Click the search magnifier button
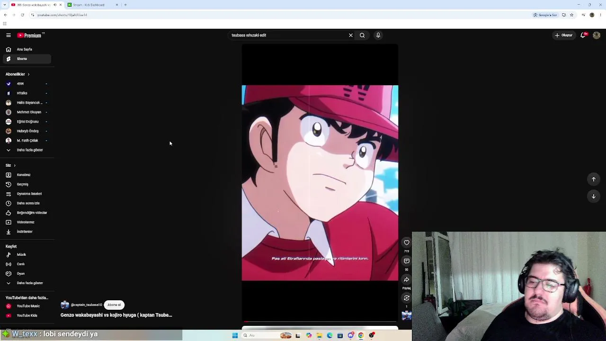606x341 pixels. click(362, 35)
